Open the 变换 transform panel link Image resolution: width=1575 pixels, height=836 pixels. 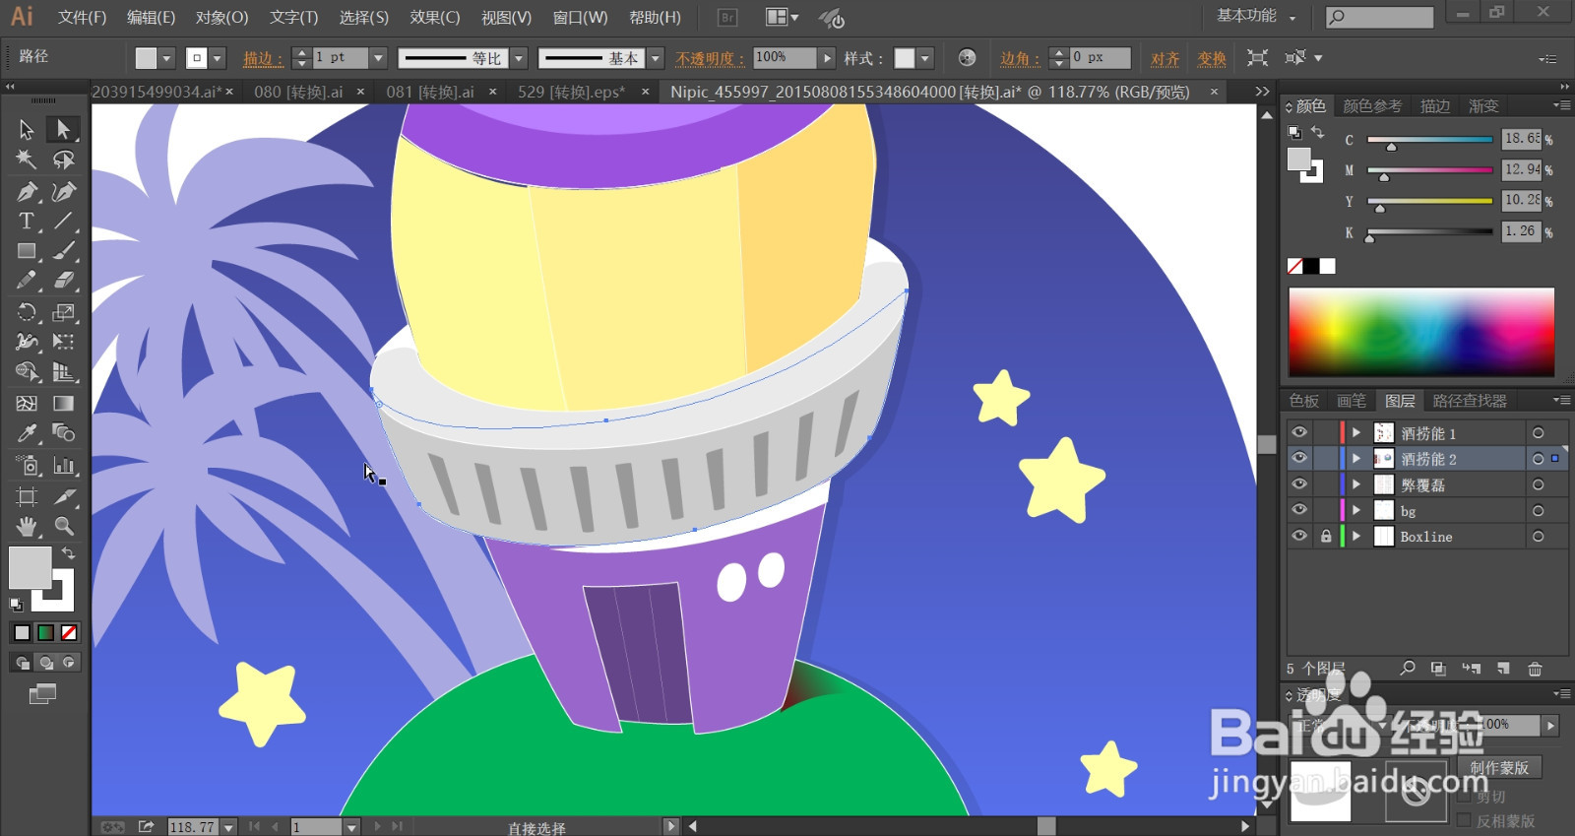coord(1212,58)
